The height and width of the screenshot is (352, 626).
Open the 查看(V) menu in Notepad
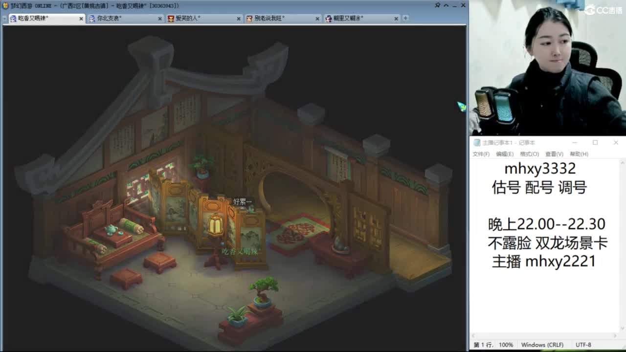point(554,154)
